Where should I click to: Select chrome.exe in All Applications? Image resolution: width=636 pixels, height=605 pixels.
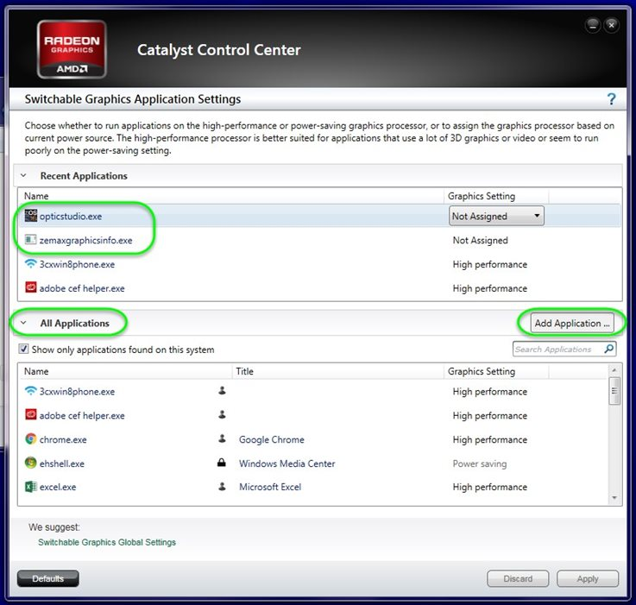(x=63, y=439)
